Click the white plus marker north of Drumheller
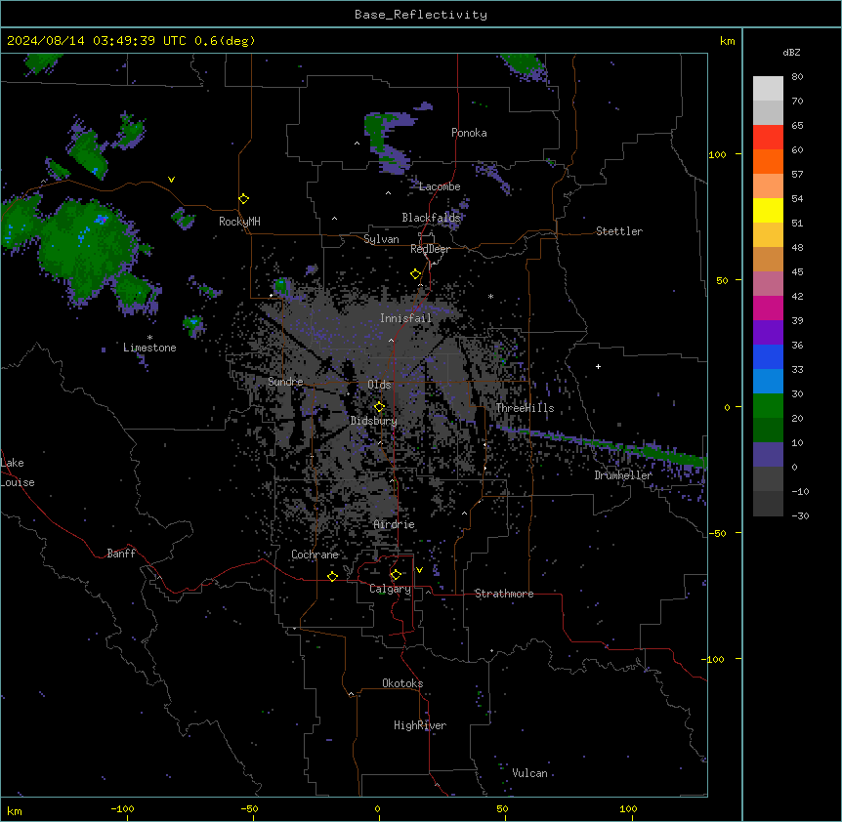Viewport: 842px width, 822px height. [598, 366]
